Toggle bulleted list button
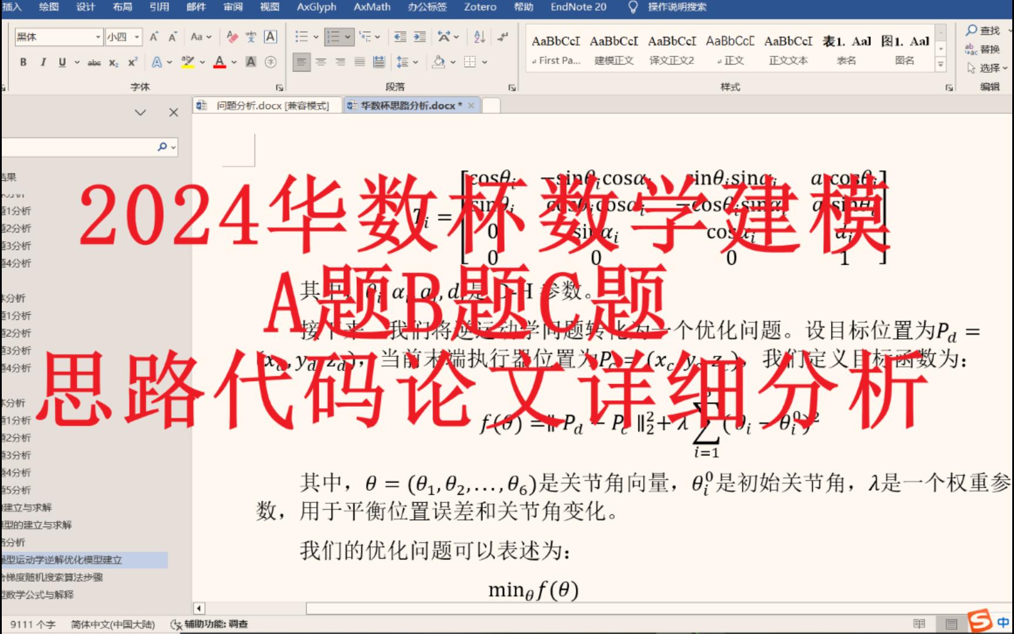Image resolution: width=1014 pixels, height=634 pixels. tap(301, 37)
